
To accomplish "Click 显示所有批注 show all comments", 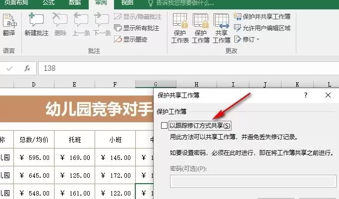I will pos(137,28).
